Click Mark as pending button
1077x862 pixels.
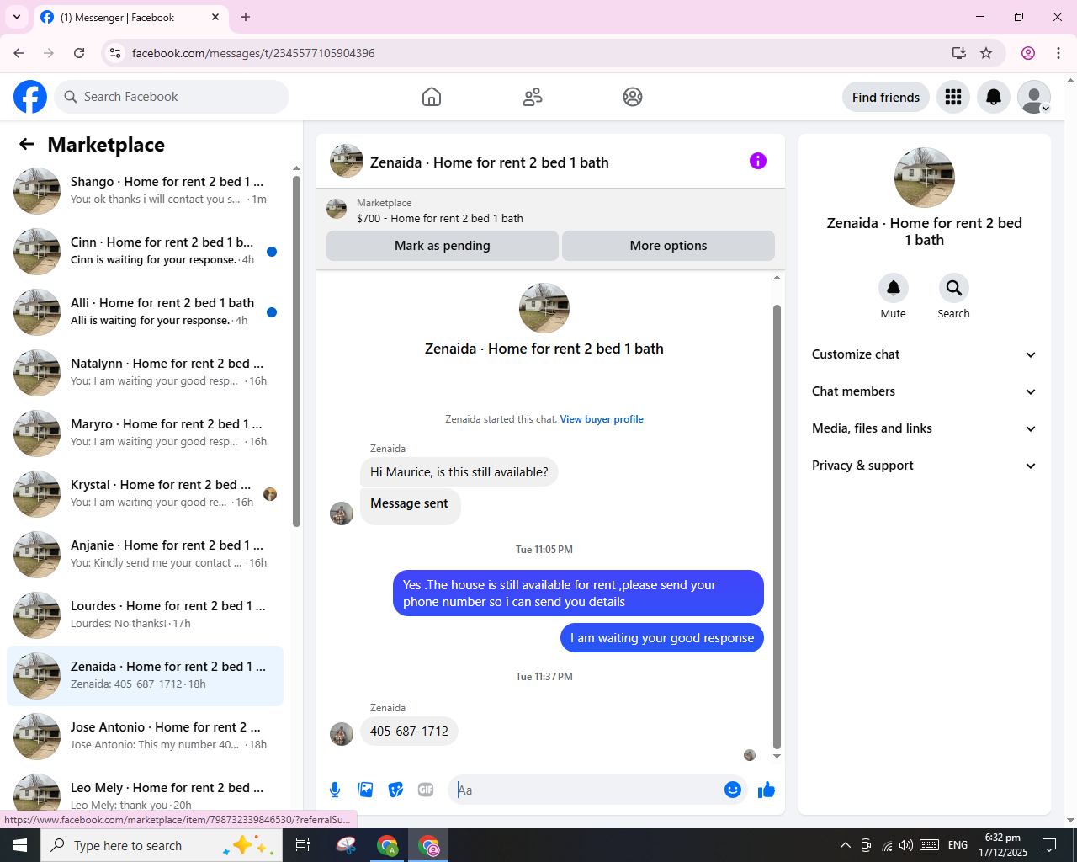click(x=443, y=246)
